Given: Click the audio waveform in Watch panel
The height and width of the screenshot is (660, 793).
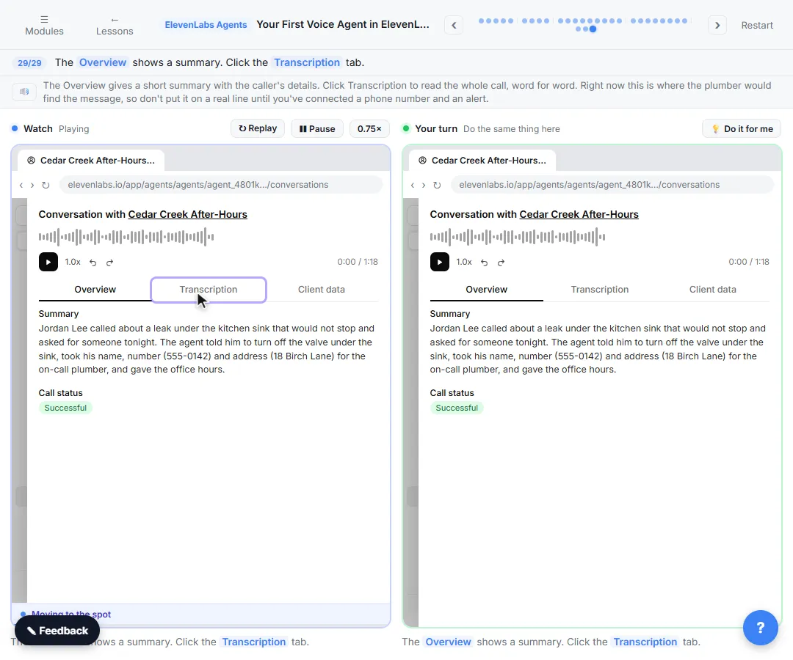Looking at the screenshot, I should 126,237.
